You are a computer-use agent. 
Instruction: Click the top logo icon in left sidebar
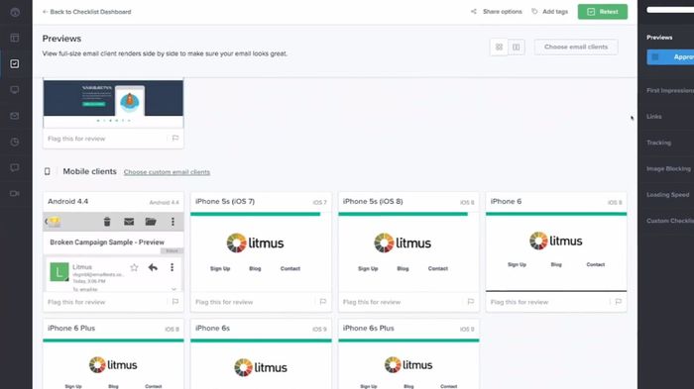click(x=15, y=12)
